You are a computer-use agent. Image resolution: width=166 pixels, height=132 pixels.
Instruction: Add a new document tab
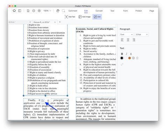[x=60, y=22]
